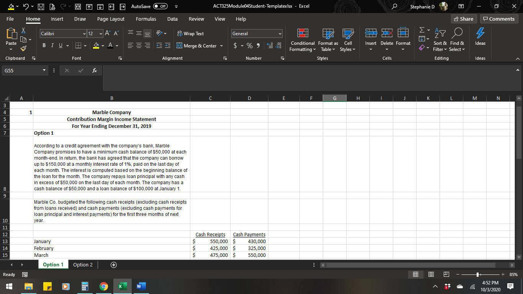Open the General number format dropdown
The height and width of the screenshot is (294, 523).
(x=280, y=34)
